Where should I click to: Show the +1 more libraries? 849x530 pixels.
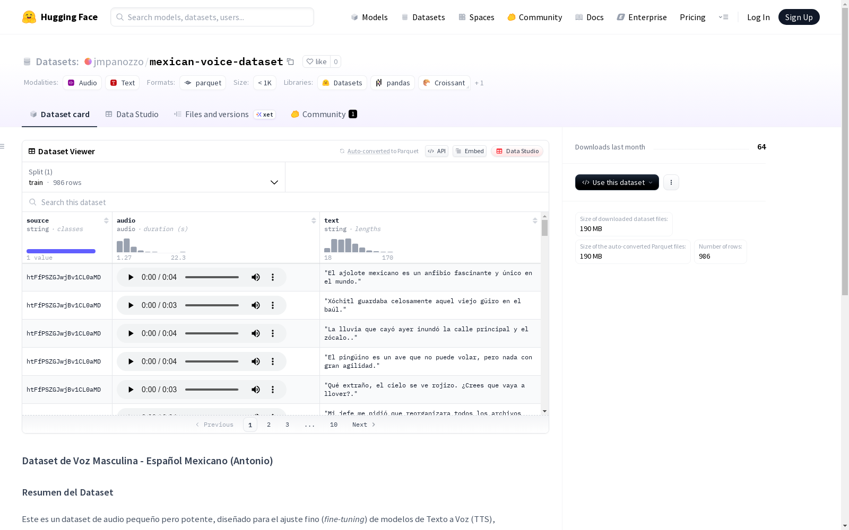tap(479, 83)
